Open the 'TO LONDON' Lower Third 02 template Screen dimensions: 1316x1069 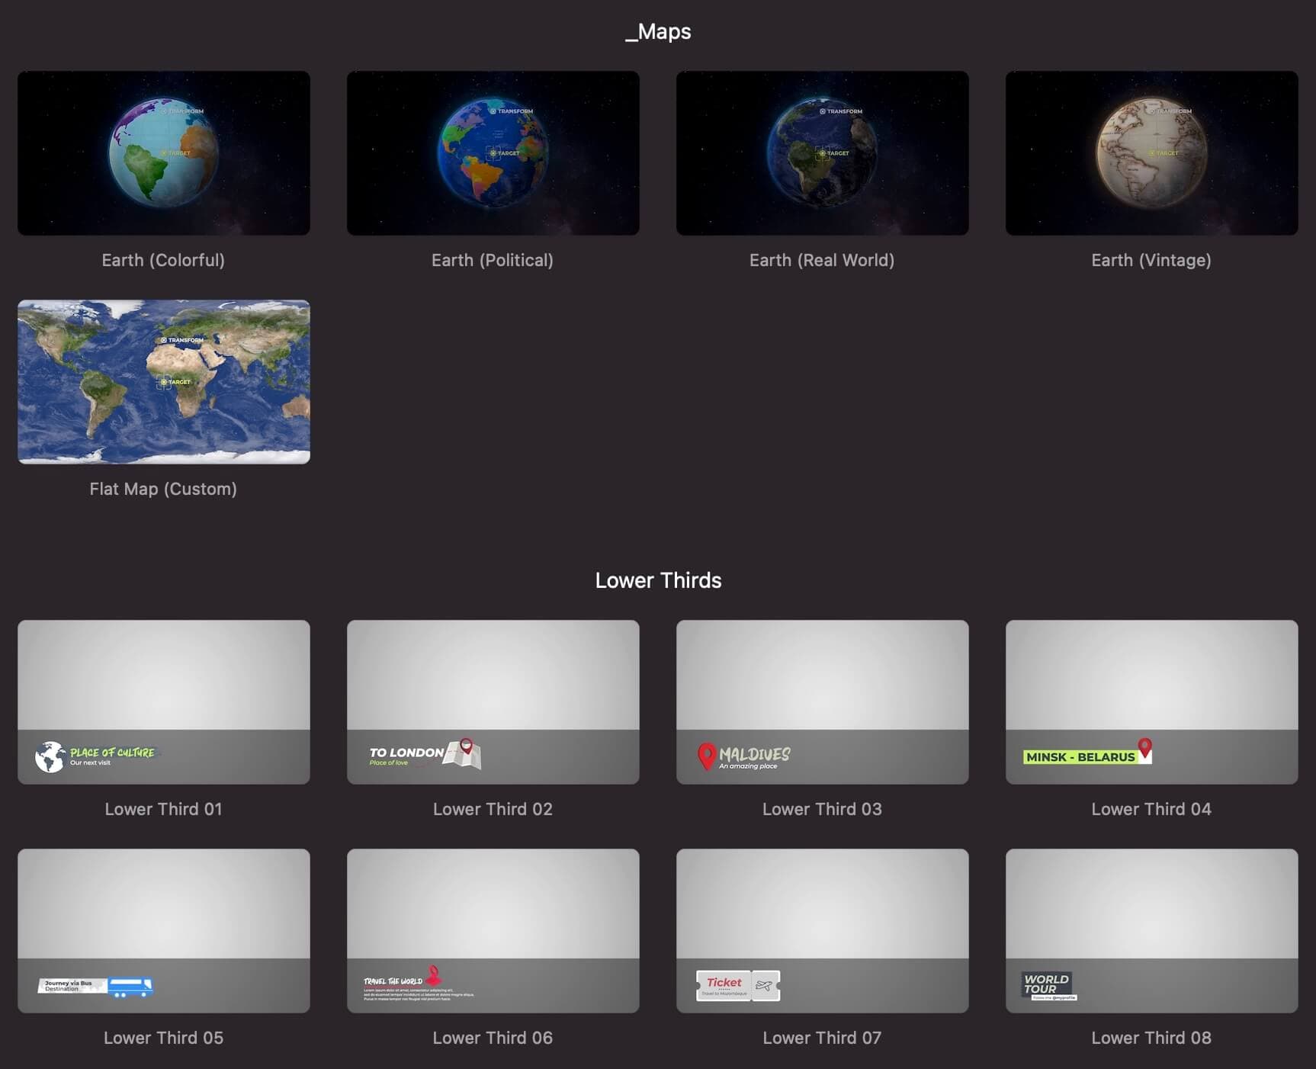(x=493, y=701)
